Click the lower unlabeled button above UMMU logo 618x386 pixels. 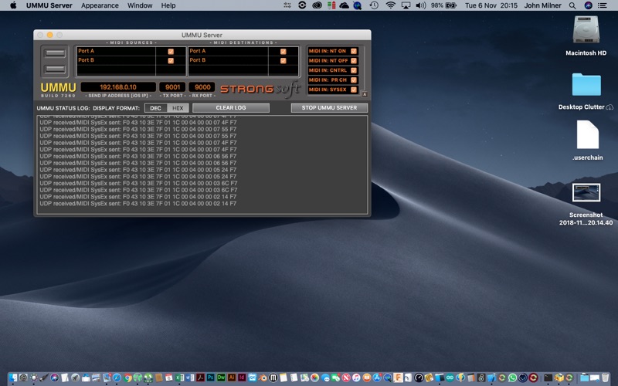point(55,69)
